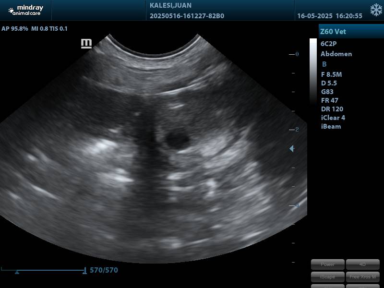Screen dimensions: 384x288
Task: Select the iScape panoramic mode button
Action: (328, 277)
